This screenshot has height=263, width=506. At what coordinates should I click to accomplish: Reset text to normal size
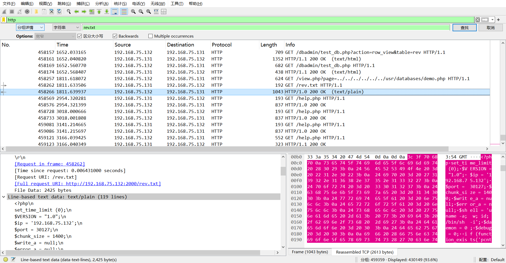coord(149,12)
